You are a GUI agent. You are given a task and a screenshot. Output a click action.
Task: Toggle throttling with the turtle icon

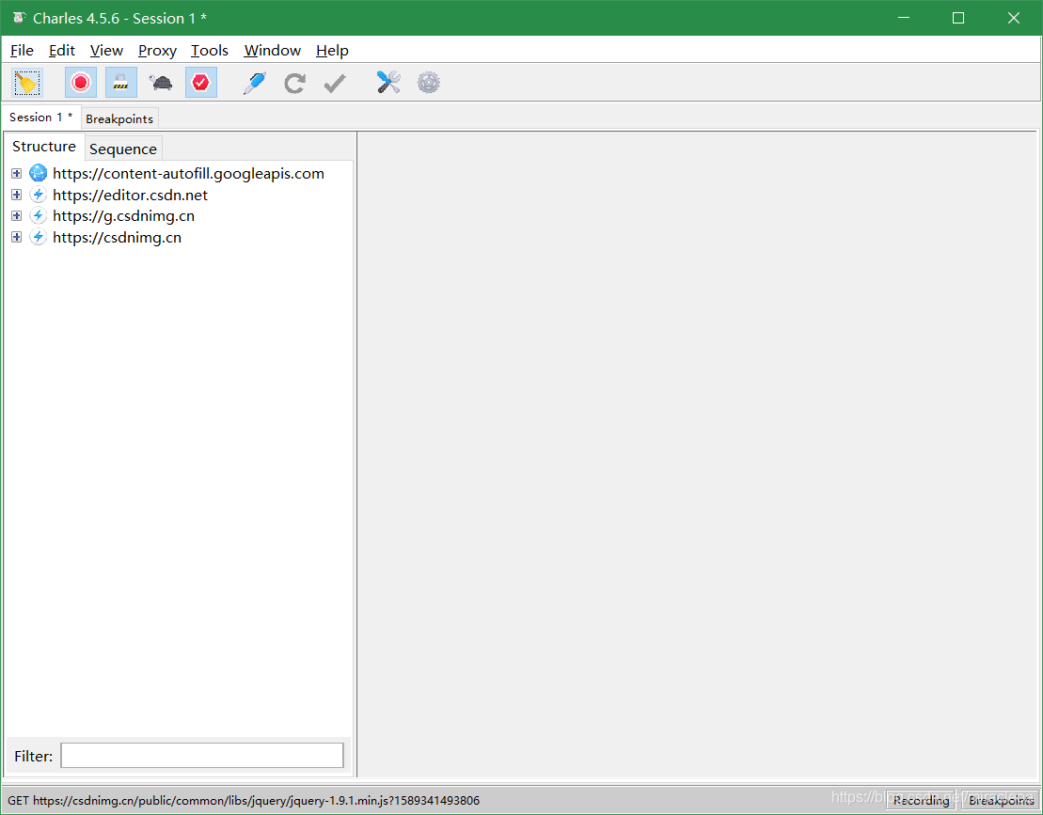coord(161,83)
